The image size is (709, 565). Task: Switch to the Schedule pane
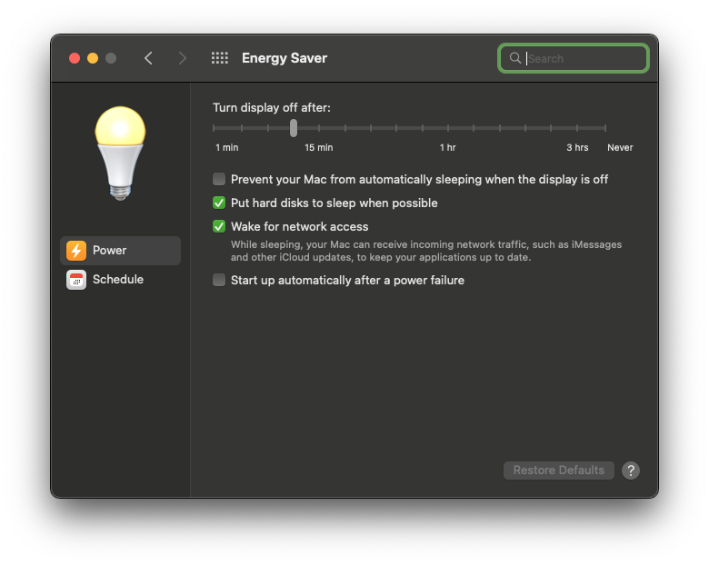(120, 280)
